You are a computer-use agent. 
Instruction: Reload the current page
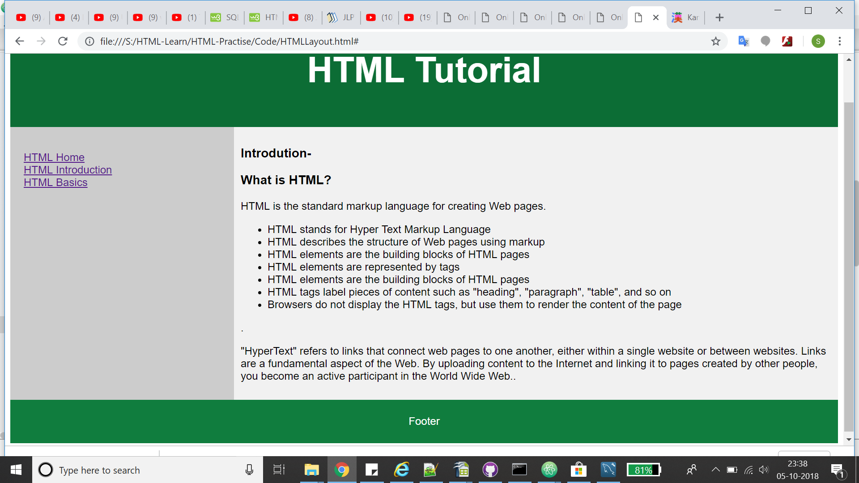63,41
